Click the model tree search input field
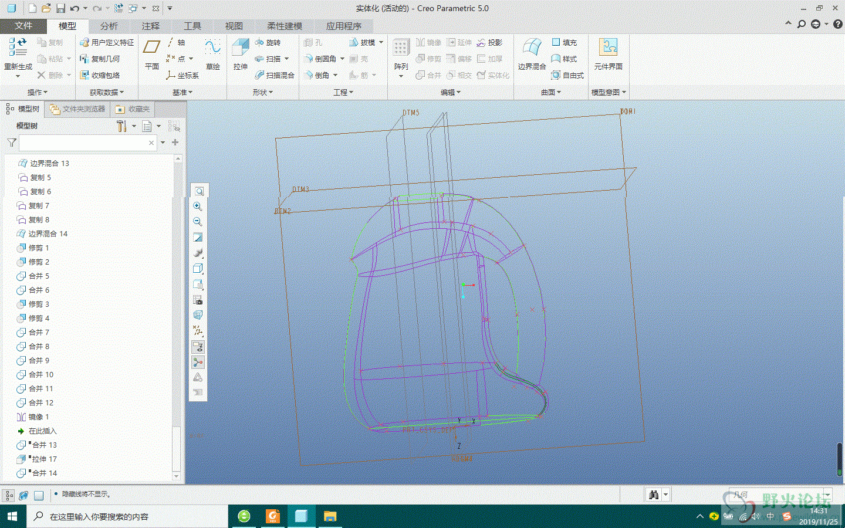Viewport: 845px width, 528px height. pos(88,143)
